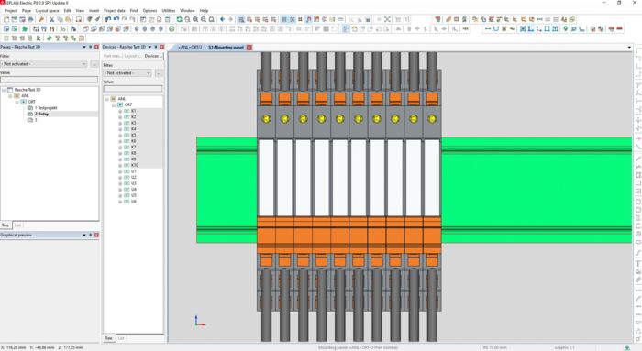Viewport: 642px width, 351px height.
Task: Open the Pages panel title menu arrow
Action: click(x=84, y=47)
